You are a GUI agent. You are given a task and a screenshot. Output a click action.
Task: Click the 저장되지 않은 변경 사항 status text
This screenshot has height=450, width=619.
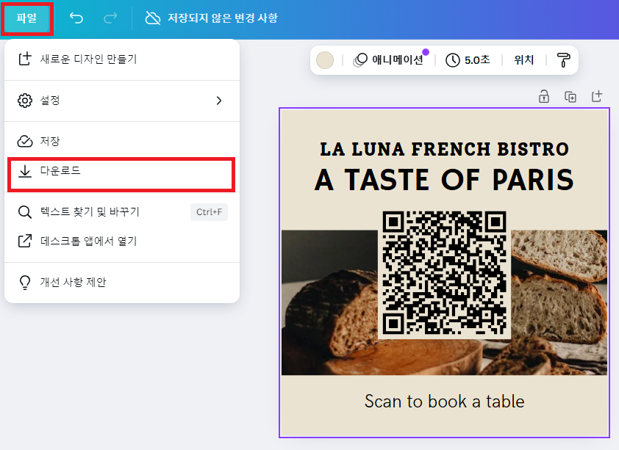223,18
